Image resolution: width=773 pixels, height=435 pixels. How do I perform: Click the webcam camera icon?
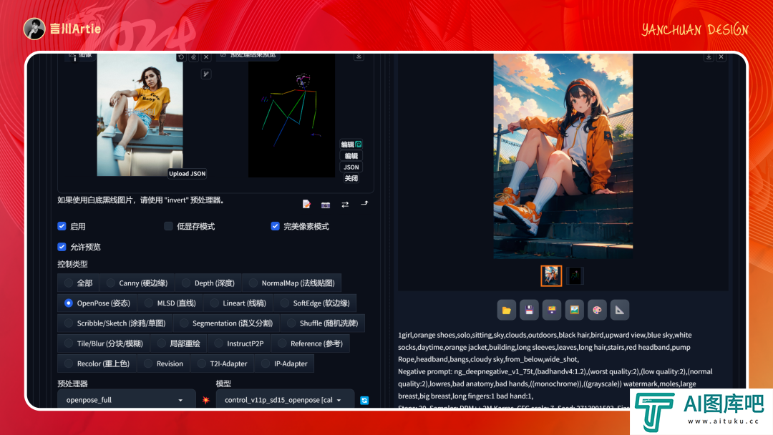coord(326,205)
